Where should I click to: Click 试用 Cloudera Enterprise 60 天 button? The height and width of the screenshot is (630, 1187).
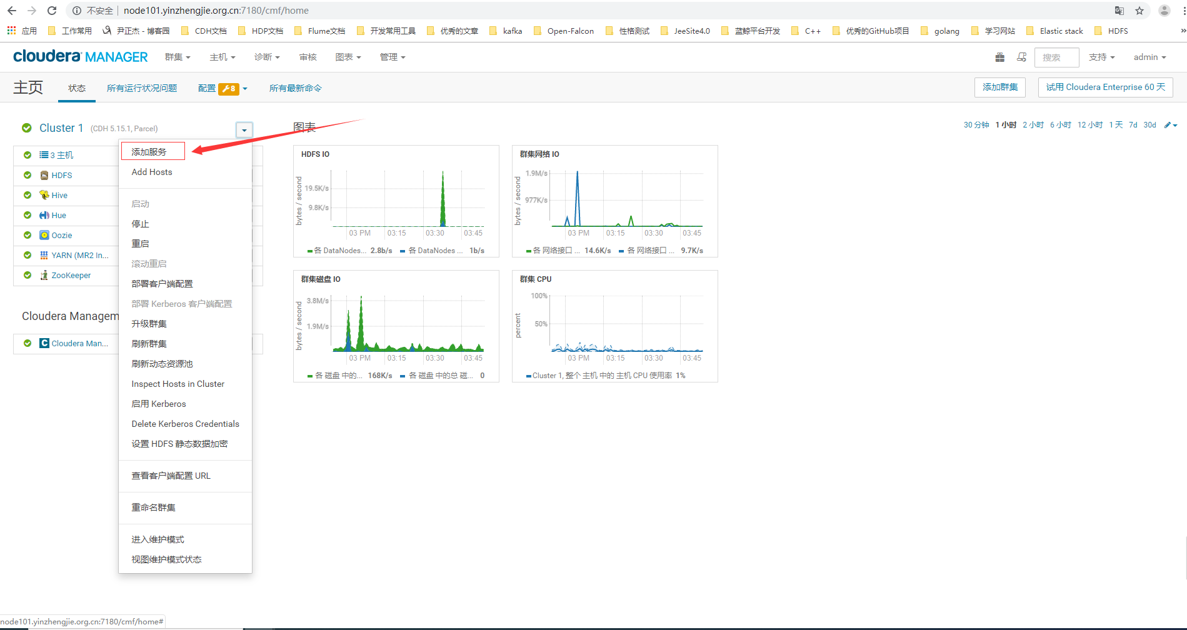pyautogui.click(x=1106, y=87)
